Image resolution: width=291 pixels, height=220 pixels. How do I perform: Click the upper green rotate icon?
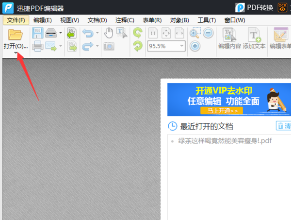click(x=138, y=33)
